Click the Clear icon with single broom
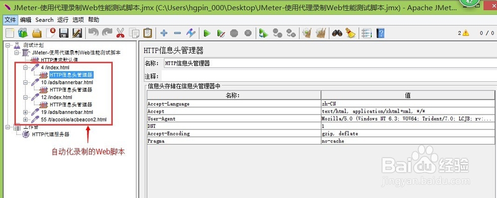Viewport: 497px width, 198px height. [x=307, y=33]
